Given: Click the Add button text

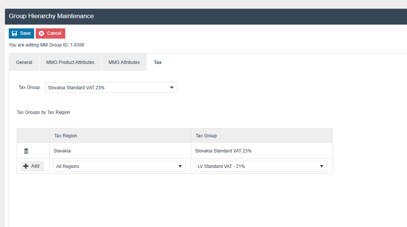Looking at the screenshot, I should click(x=35, y=166).
